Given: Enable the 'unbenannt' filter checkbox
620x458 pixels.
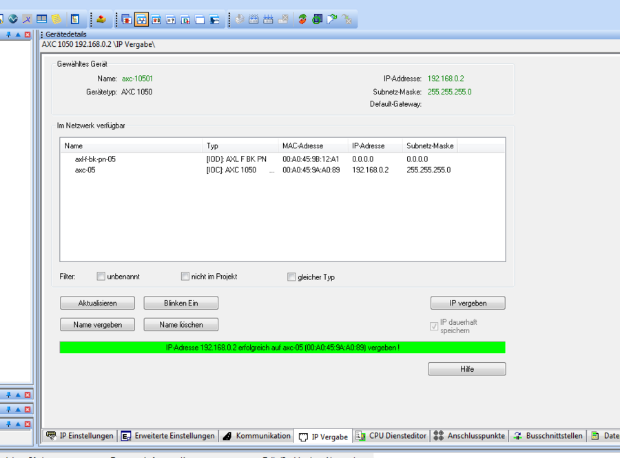Looking at the screenshot, I should [101, 277].
